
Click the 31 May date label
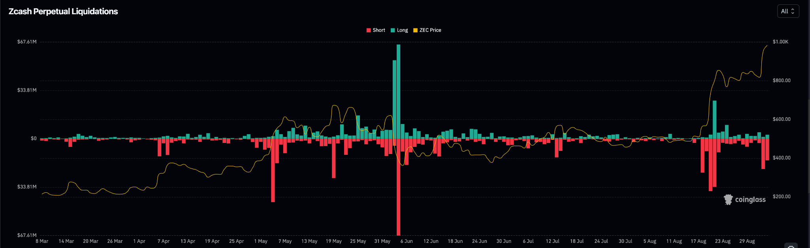coord(382,241)
